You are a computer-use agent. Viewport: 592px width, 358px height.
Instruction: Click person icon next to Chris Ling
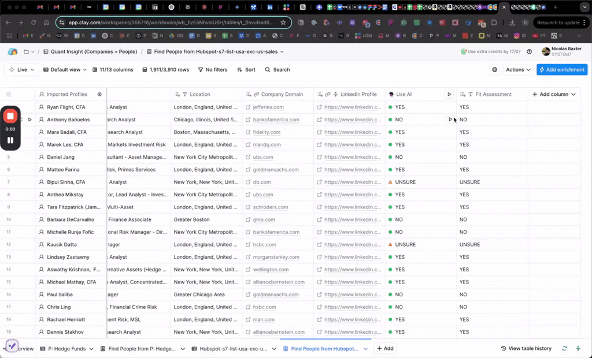click(x=42, y=307)
